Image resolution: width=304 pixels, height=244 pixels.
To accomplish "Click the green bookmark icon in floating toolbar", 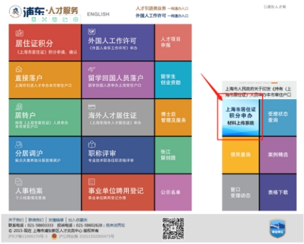I will (34, 20).
